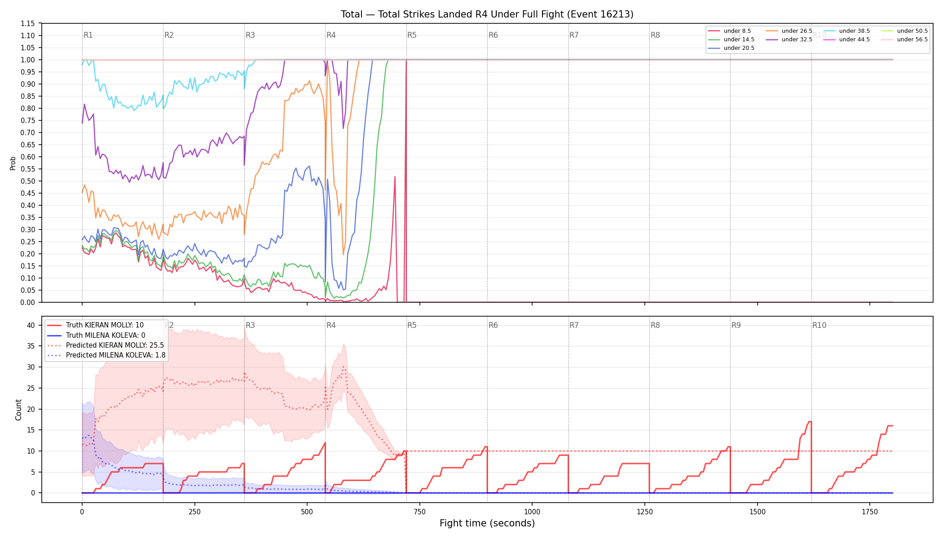This screenshot has height=539, width=943.
Task: Click the R4 round label in the probability chart
Action: point(331,35)
